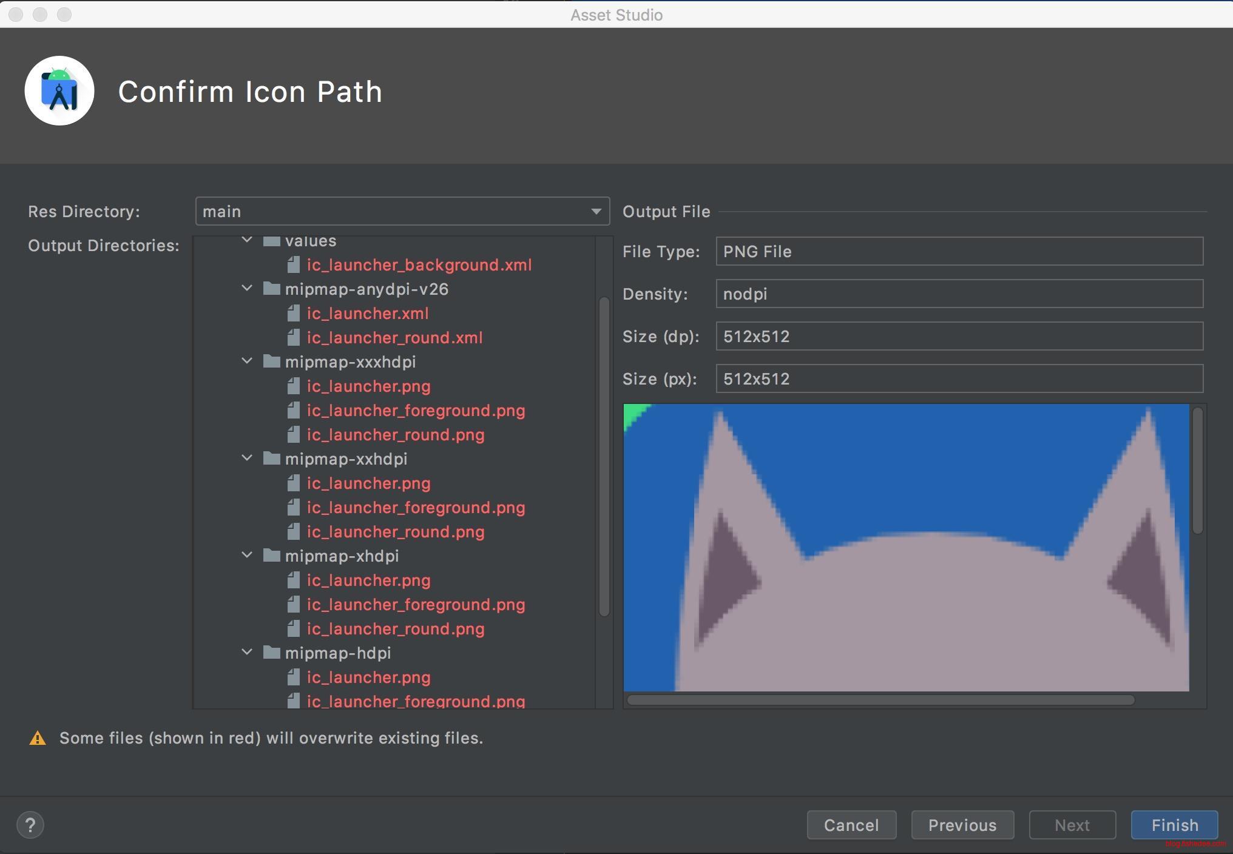Select ic_launcher_foreground.png under mipmap-xxxhdpi
Viewport: 1233px width, 854px height.
point(416,411)
